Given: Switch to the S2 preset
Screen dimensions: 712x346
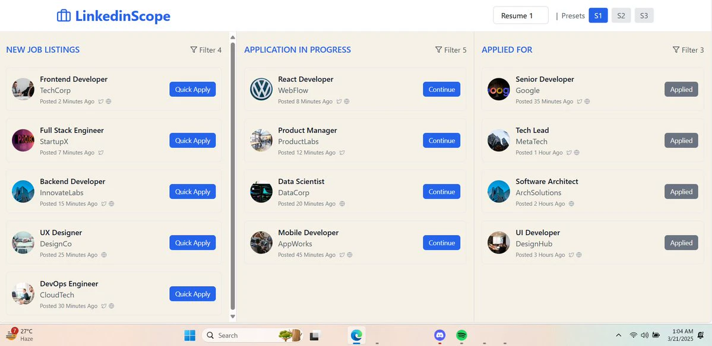Looking at the screenshot, I should click(x=621, y=15).
